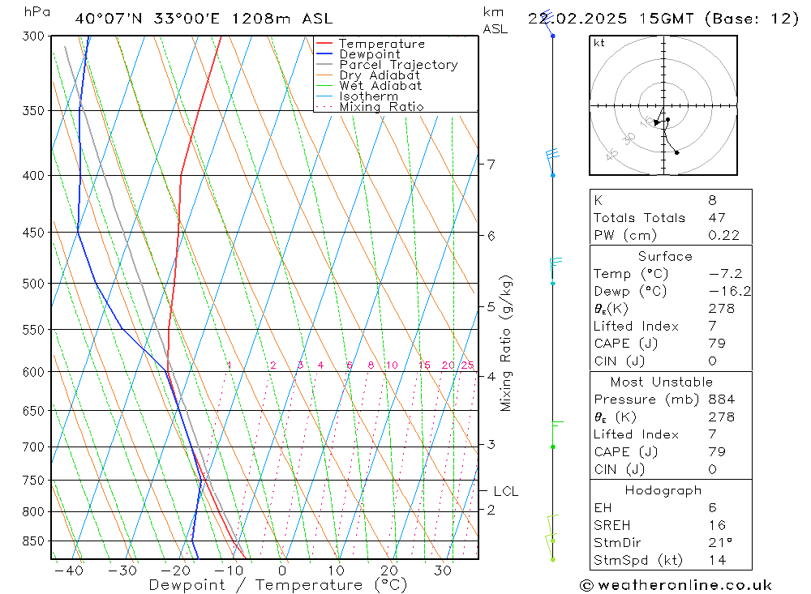Click the 2 km altitude label

click(491, 510)
